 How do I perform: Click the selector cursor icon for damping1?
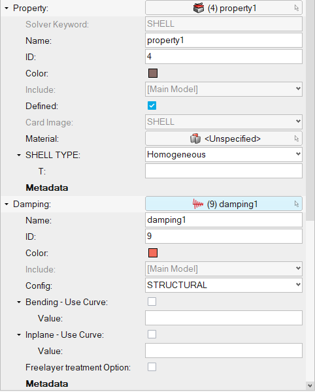tap(297, 204)
